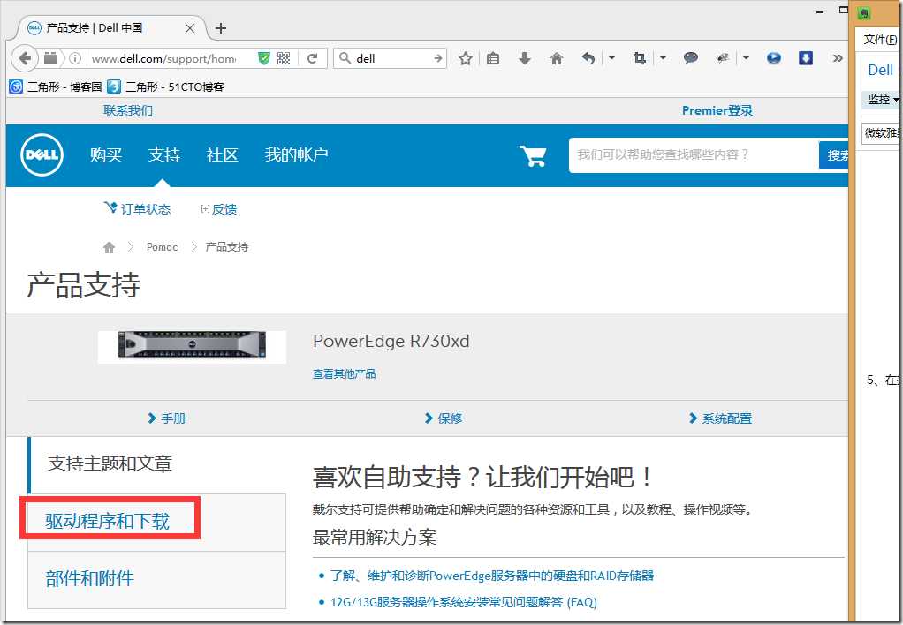Open the '社区' navigation menu

[223, 154]
